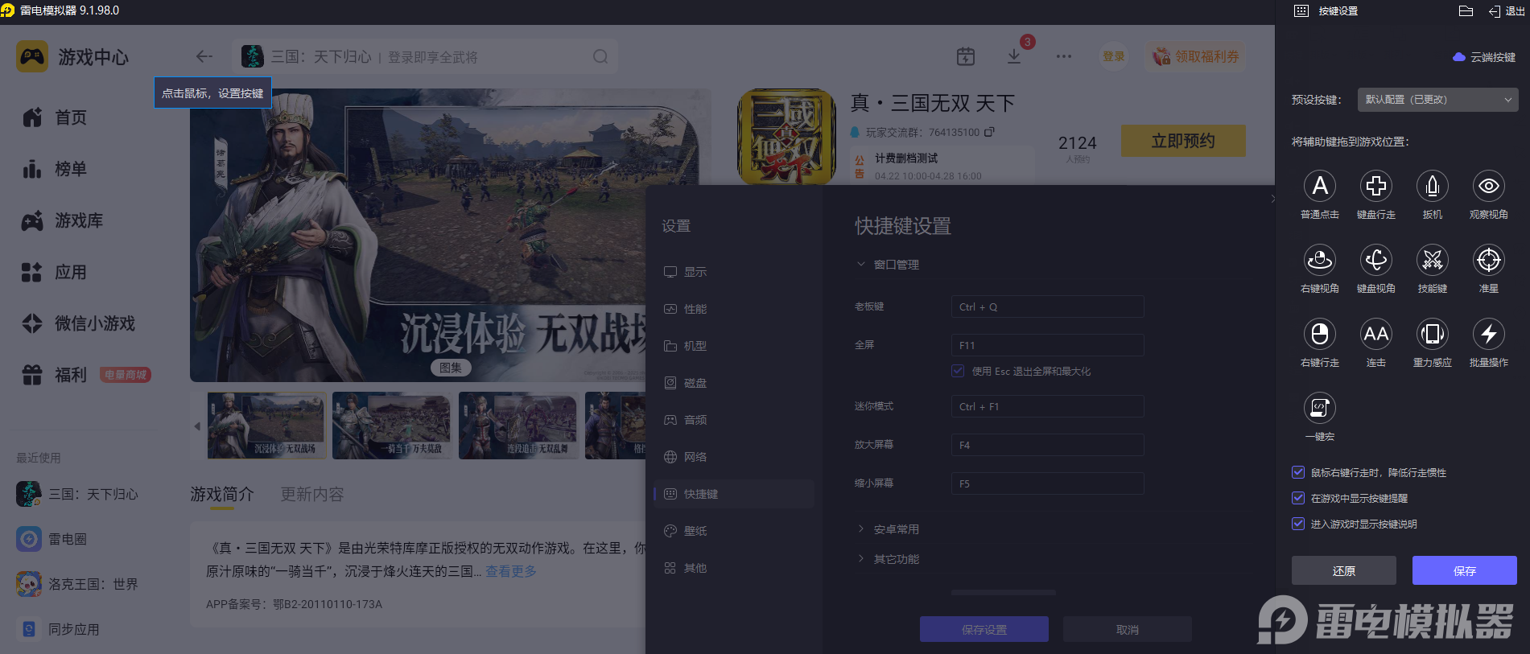Select the 准星 crosshair icon

(x=1488, y=261)
